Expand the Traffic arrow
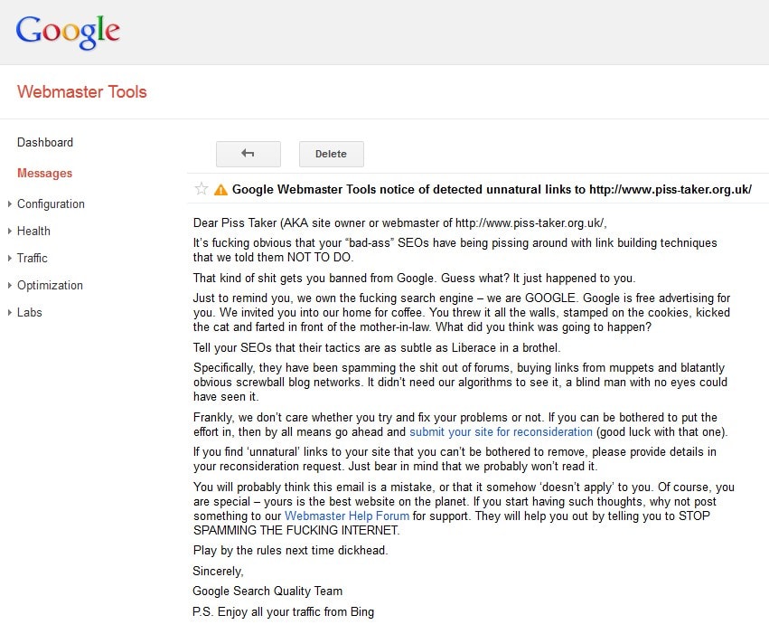Viewport: 769px width, 634px height. point(9,259)
